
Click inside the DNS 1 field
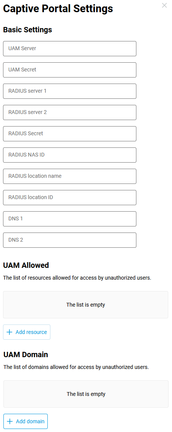click(x=69, y=219)
